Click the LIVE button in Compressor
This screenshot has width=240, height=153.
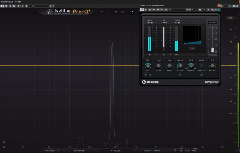(192, 48)
